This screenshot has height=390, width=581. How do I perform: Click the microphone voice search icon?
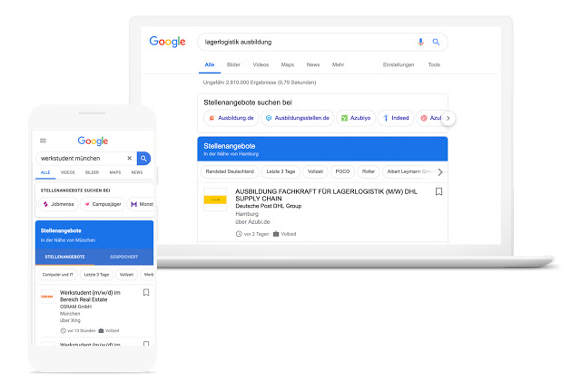(420, 42)
